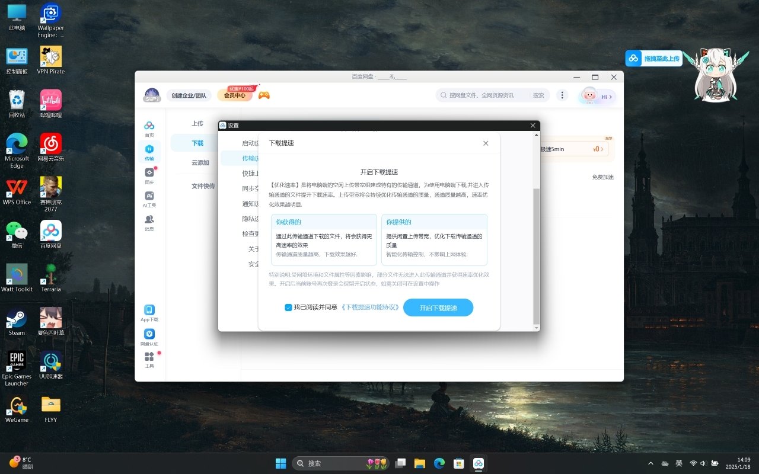Click the settings window vertical scrollbar thumb
Screen dimensions: 759x474
coord(536,255)
